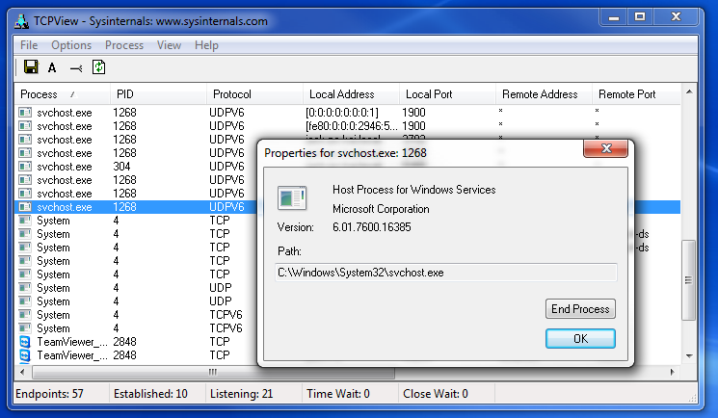Click the Path field with C:\Windows\System32\svchost.exe
The height and width of the screenshot is (418, 718).
[x=445, y=273]
